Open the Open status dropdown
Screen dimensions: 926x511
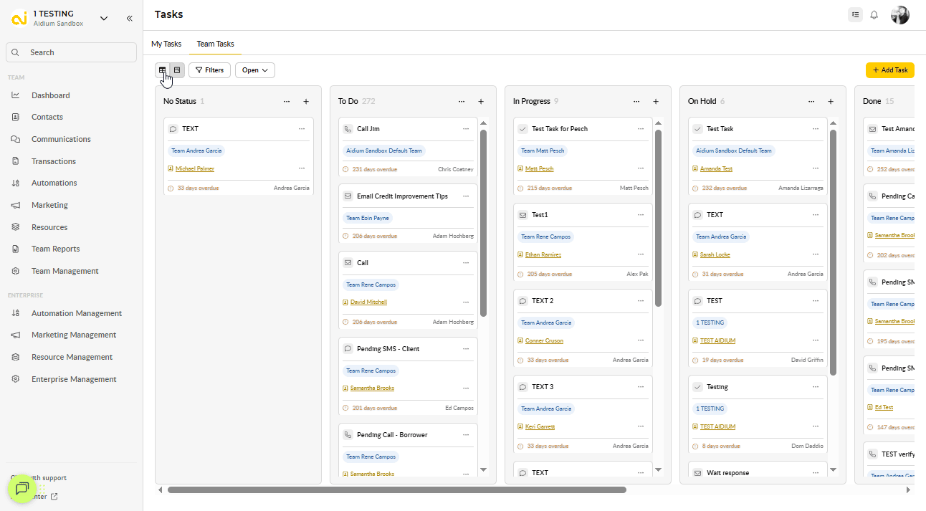point(254,70)
